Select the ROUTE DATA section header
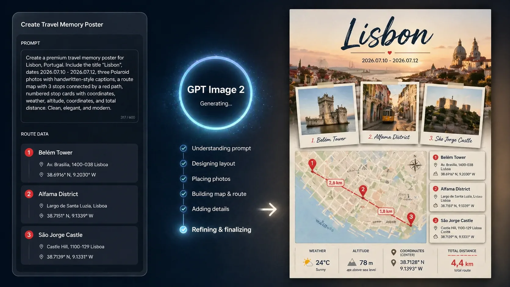 35,134
